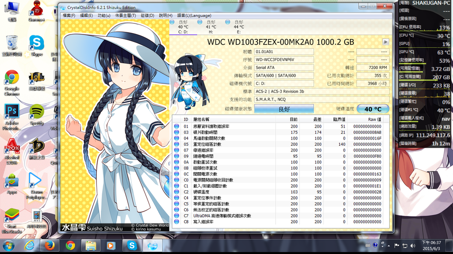
Task: Click the 40 °C disk temperature button
Action: point(373,109)
